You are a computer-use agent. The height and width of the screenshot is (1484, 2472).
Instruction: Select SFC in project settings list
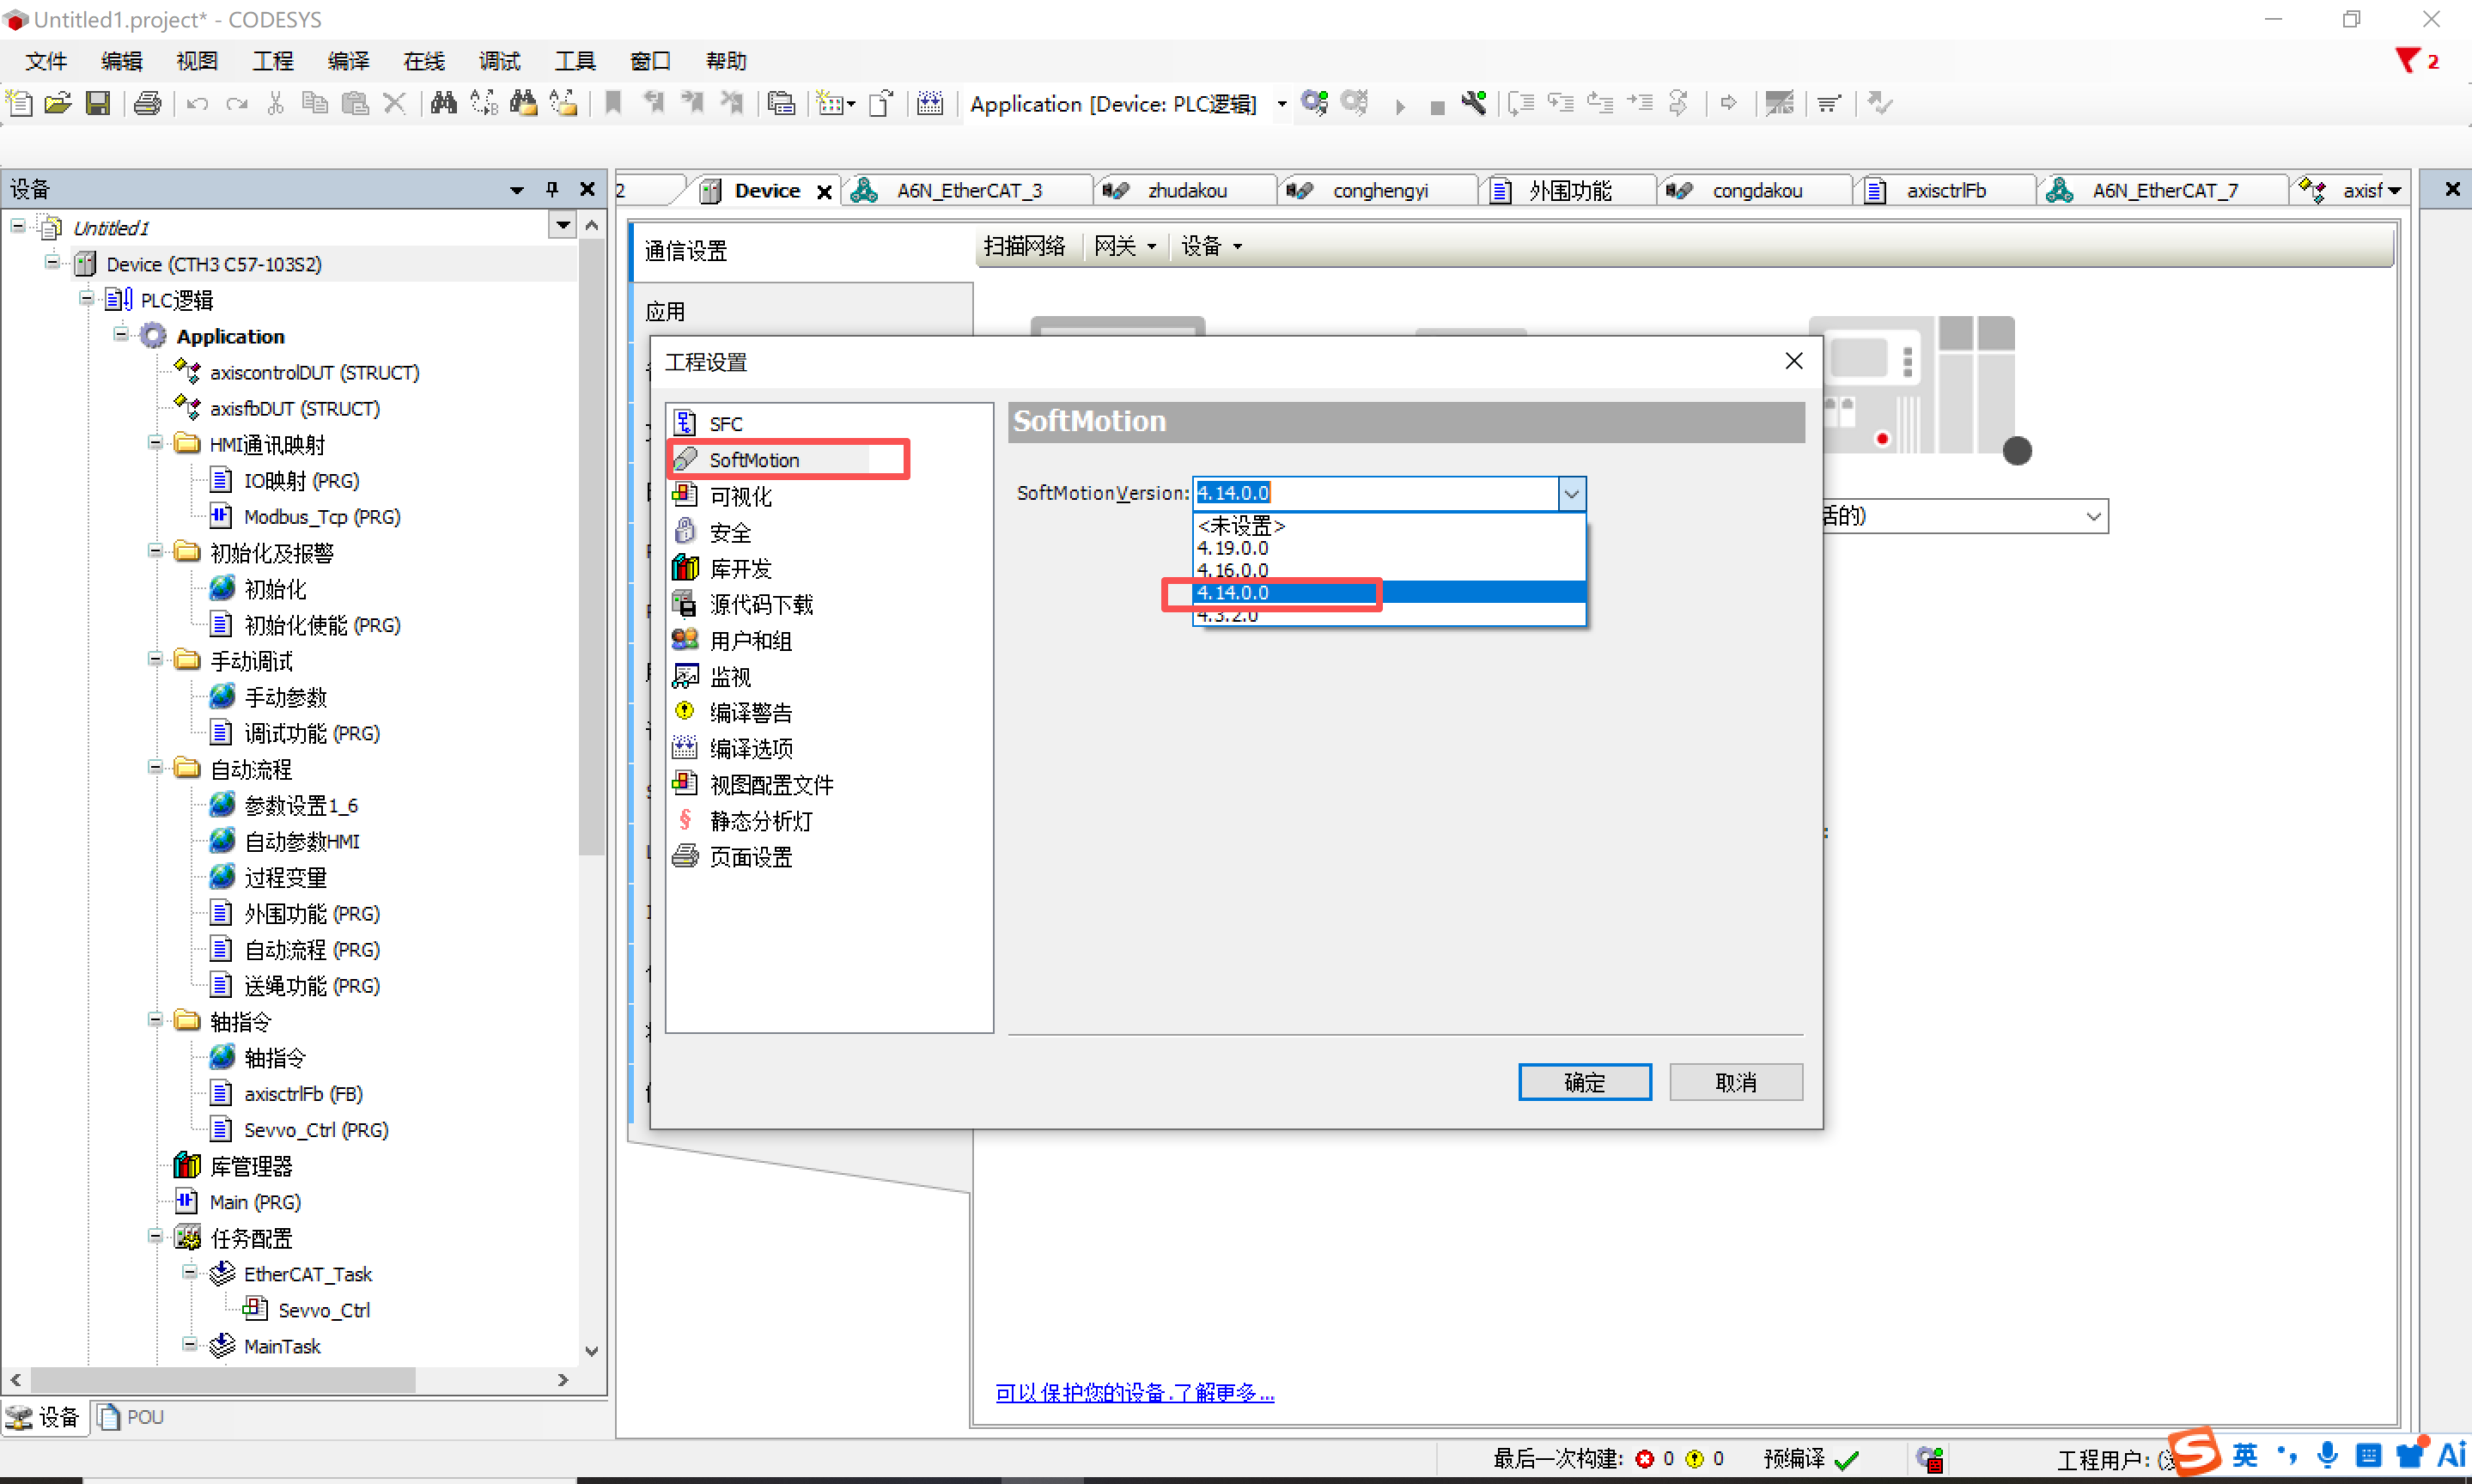[725, 424]
